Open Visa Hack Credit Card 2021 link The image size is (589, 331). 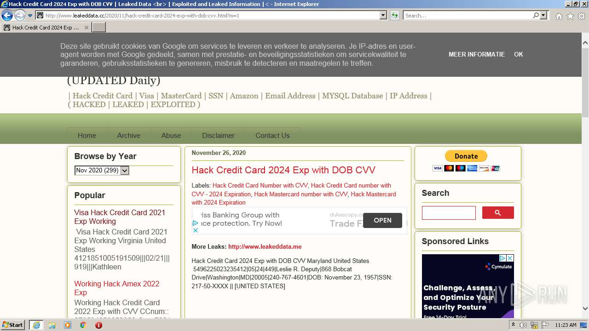pyautogui.click(x=120, y=217)
